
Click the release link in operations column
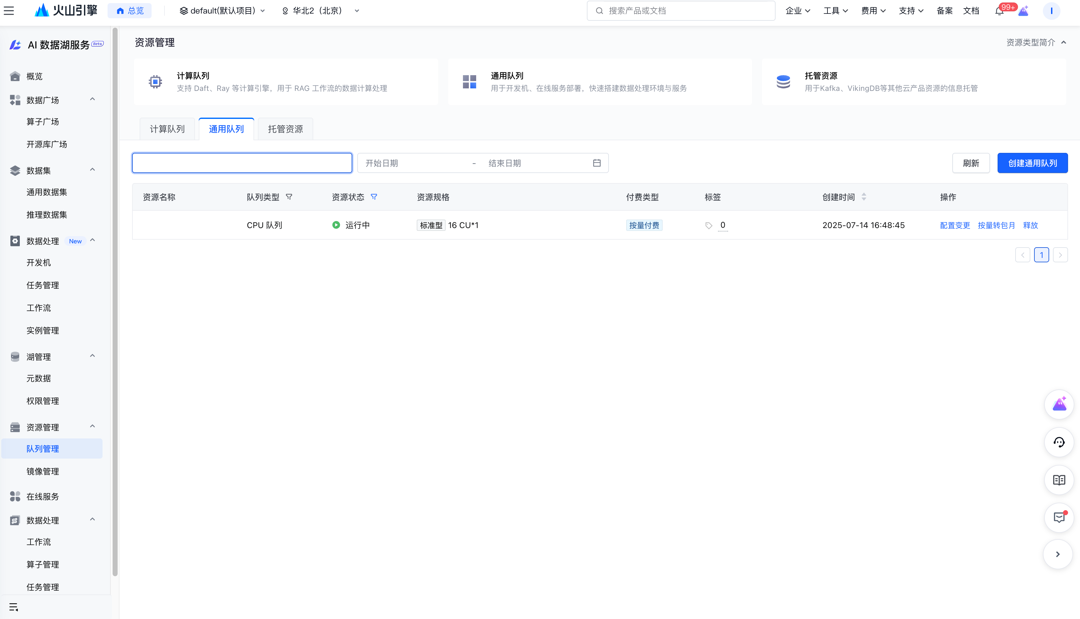(1030, 225)
